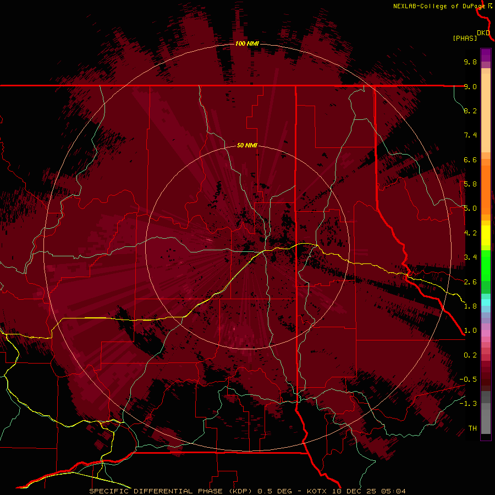Click the yellow segment of the color bar
This screenshot has height=495, width=495.
(486, 235)
